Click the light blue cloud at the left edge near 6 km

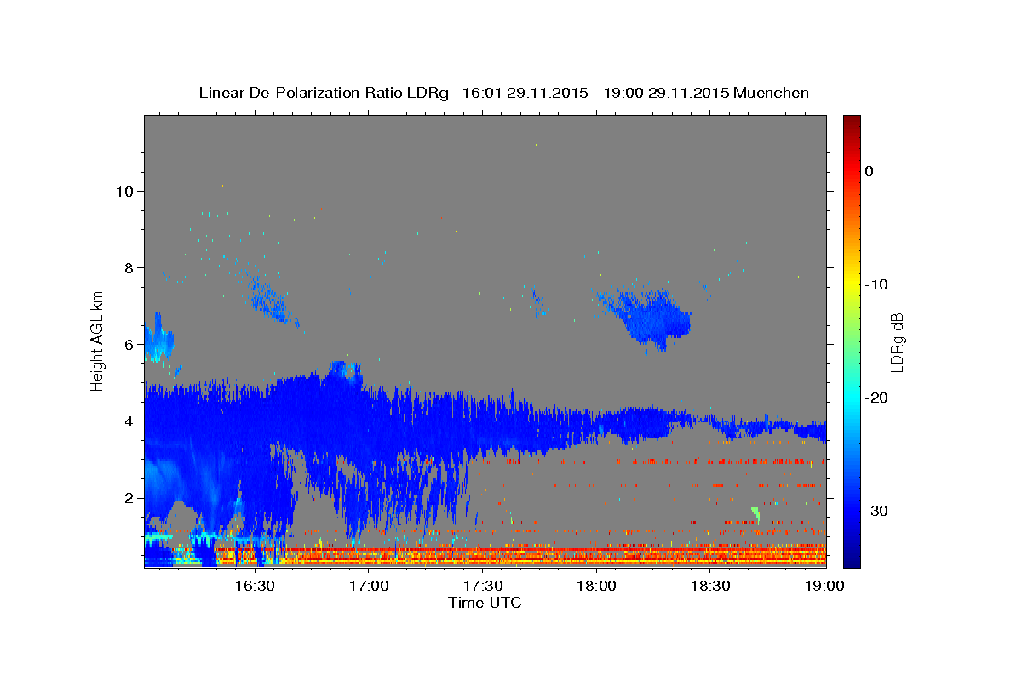click(x=158, y=339)
